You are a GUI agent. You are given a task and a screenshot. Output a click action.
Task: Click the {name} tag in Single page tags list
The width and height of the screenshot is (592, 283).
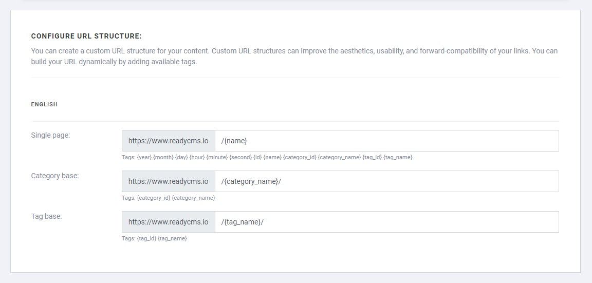pyautogui.click(x=272, y=157)
